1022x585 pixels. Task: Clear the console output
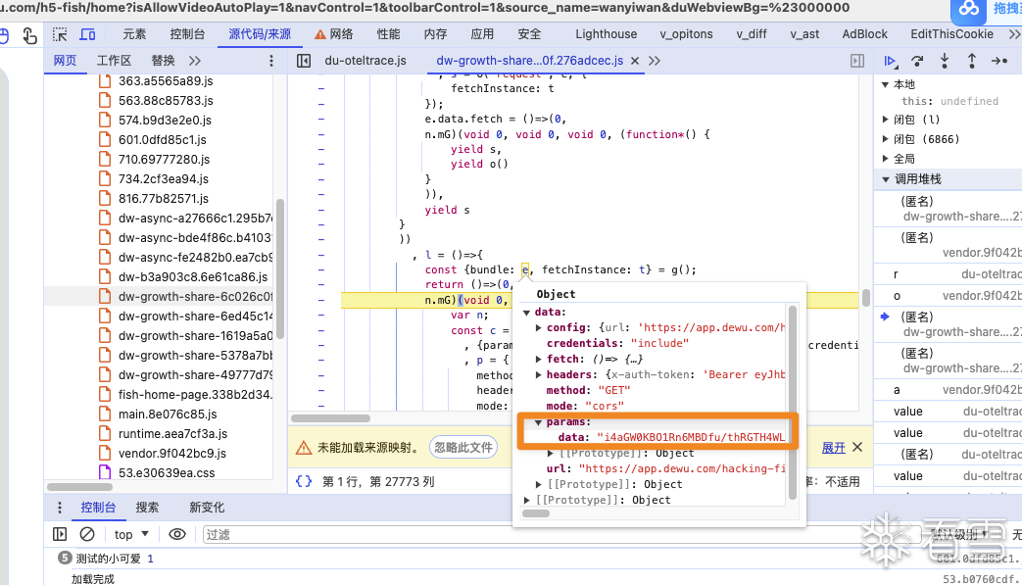click(86, 534)
